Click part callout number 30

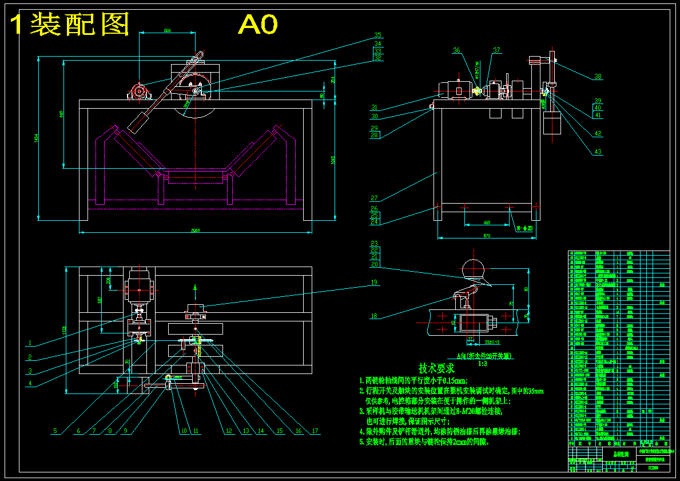pyautogui.click(x=374, y=116)
